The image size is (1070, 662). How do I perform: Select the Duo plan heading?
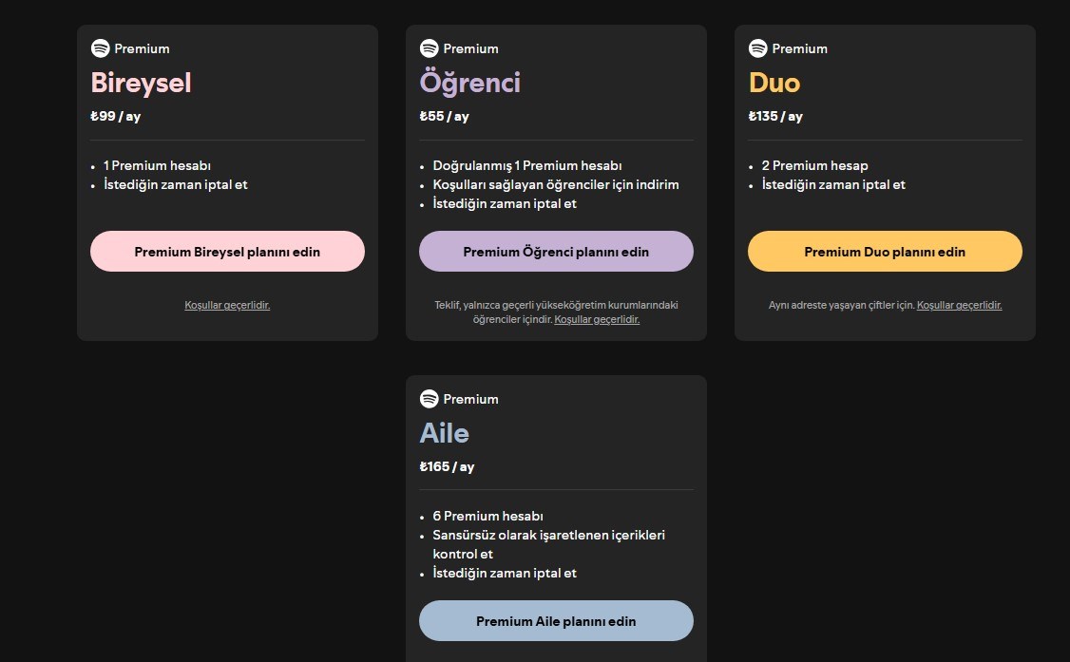[x=774, y=83]
